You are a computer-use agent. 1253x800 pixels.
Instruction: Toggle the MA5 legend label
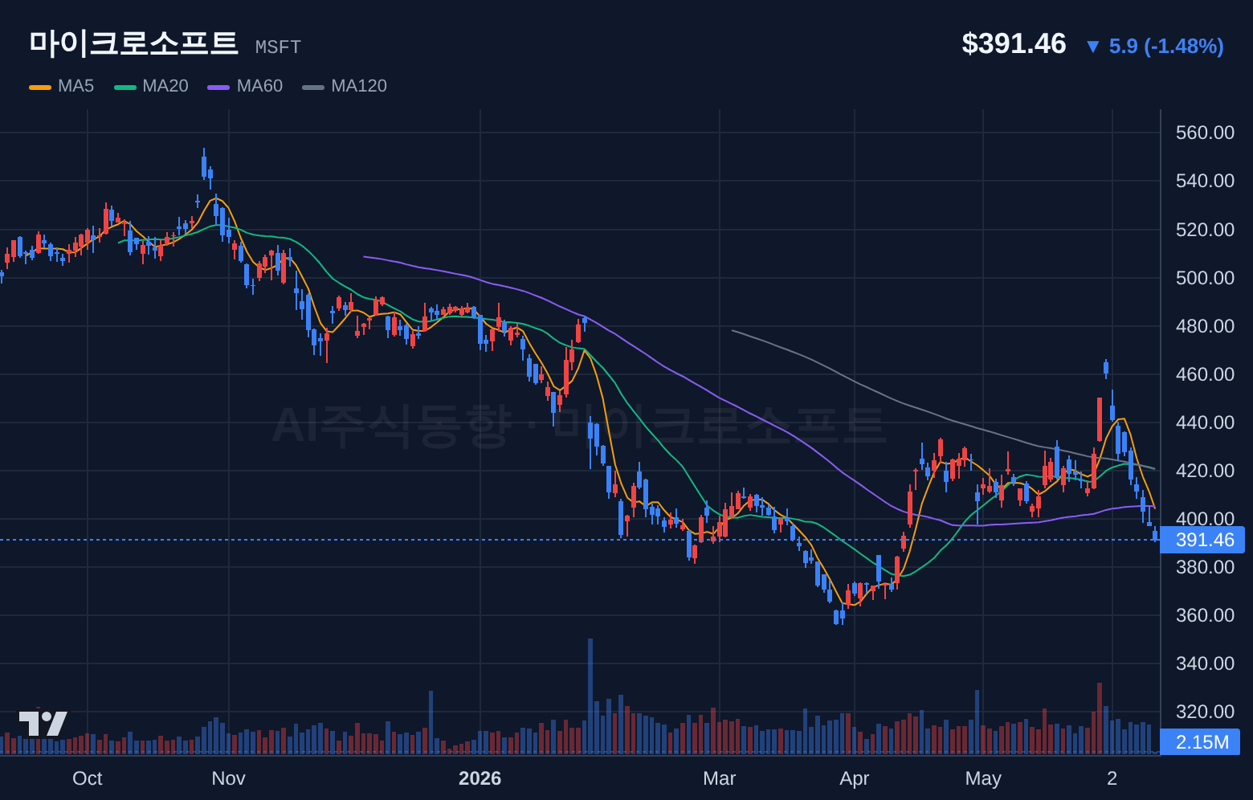(76, 86)
